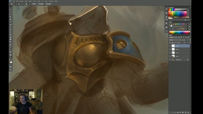
Task: Select the Crop tool
Action: pos(10,19)
